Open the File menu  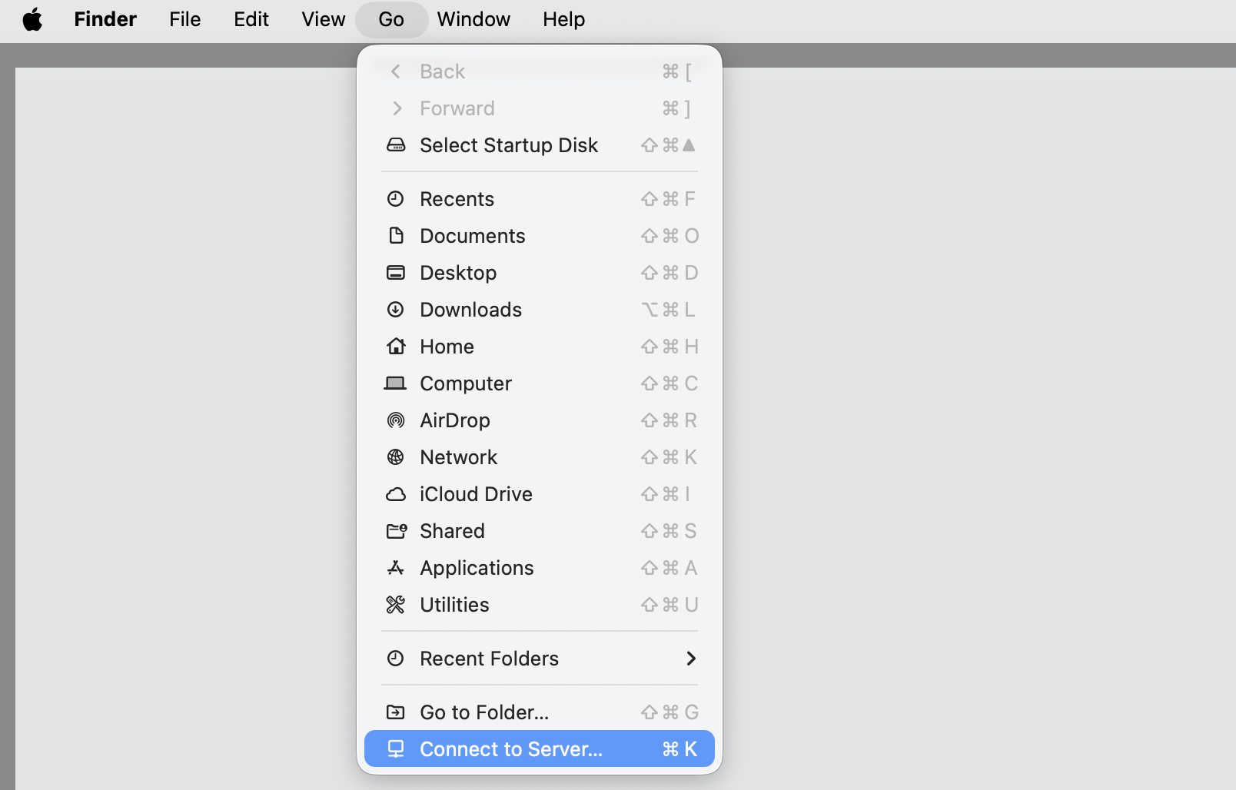pos(185,19)
